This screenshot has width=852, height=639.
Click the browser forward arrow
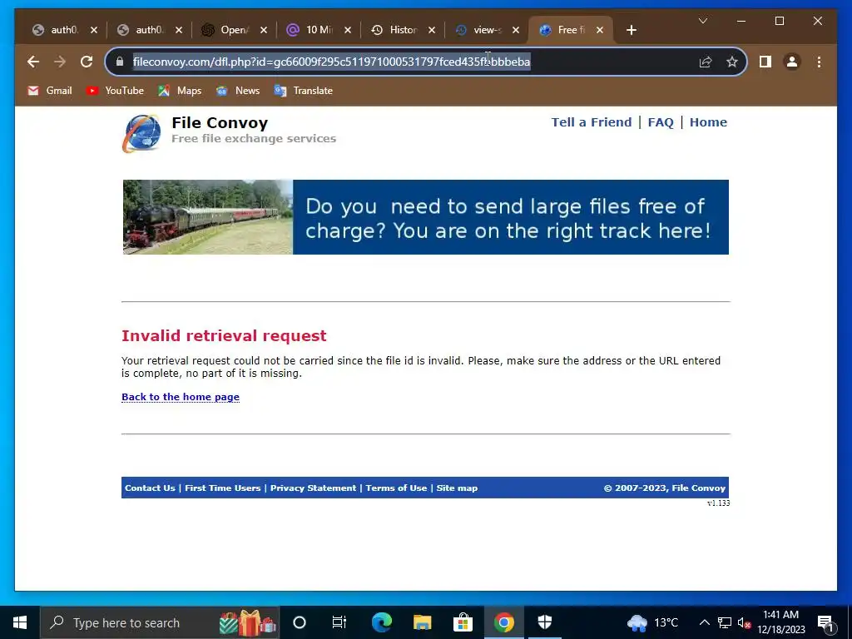[x=60, y=62]
